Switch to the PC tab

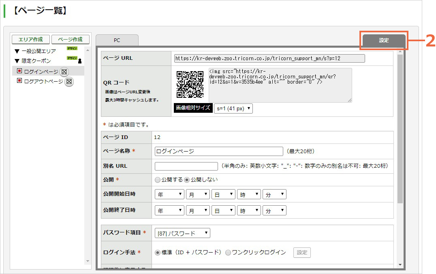point(117,40)
